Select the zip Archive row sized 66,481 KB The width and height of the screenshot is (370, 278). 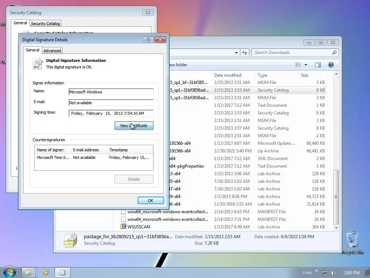248,151
